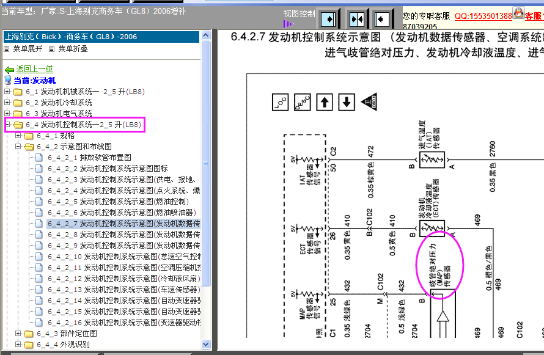Click the 视图控制 label

pyautogui.click(x=299, y=14)
